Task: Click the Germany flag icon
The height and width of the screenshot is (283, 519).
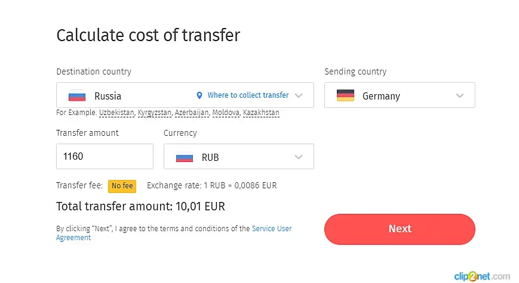Action: tap(345, 95)
